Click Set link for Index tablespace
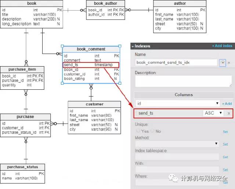 (225, 157)
